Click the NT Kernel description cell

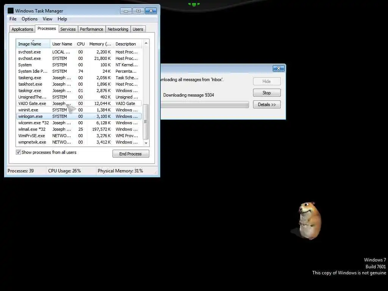(127, 65)
